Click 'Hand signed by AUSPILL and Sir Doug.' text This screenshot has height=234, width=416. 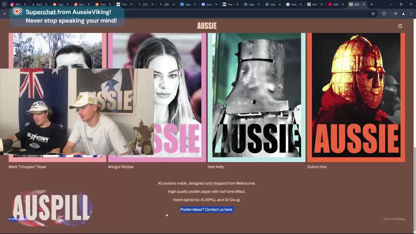(x=207, y=200)
